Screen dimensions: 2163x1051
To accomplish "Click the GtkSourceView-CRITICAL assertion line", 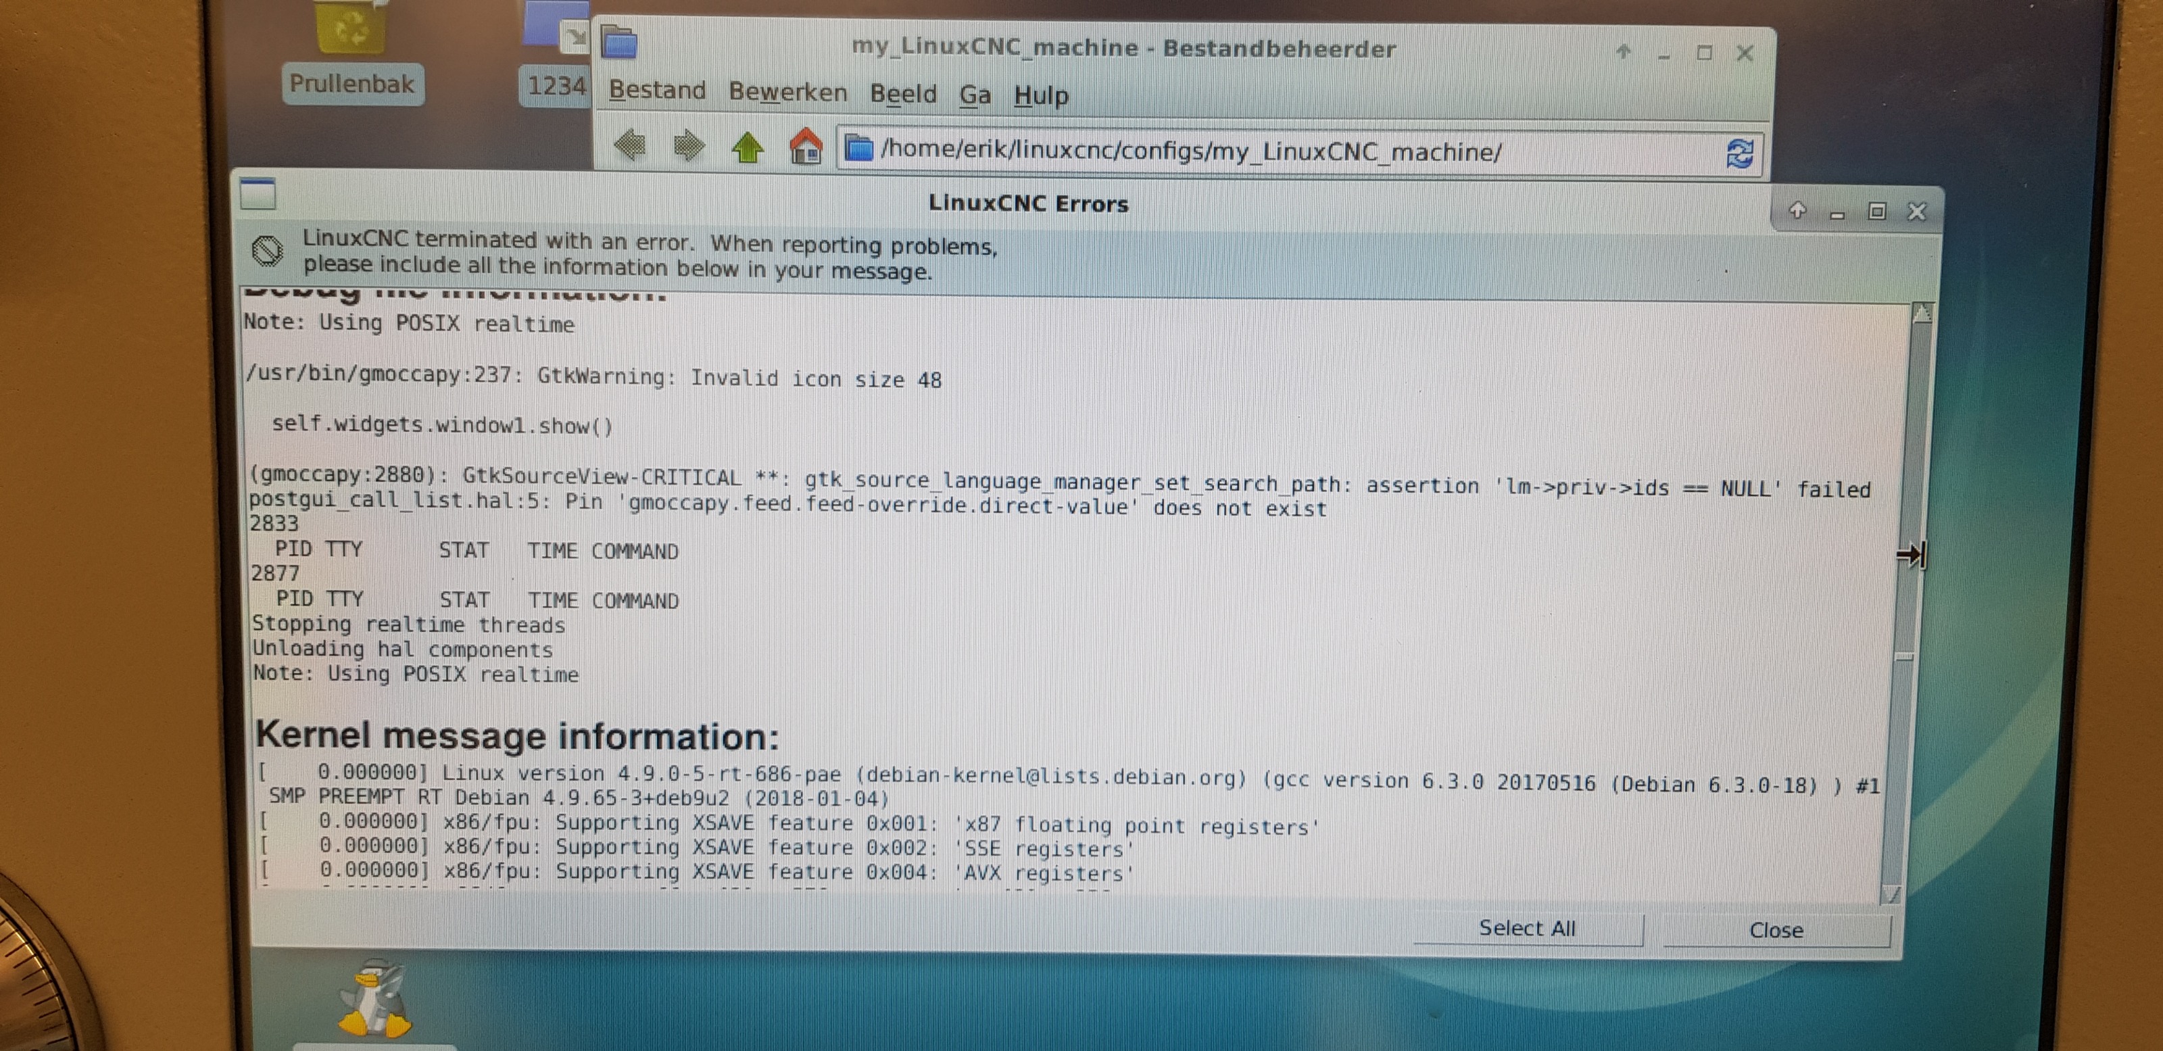I will point(1060,481).
